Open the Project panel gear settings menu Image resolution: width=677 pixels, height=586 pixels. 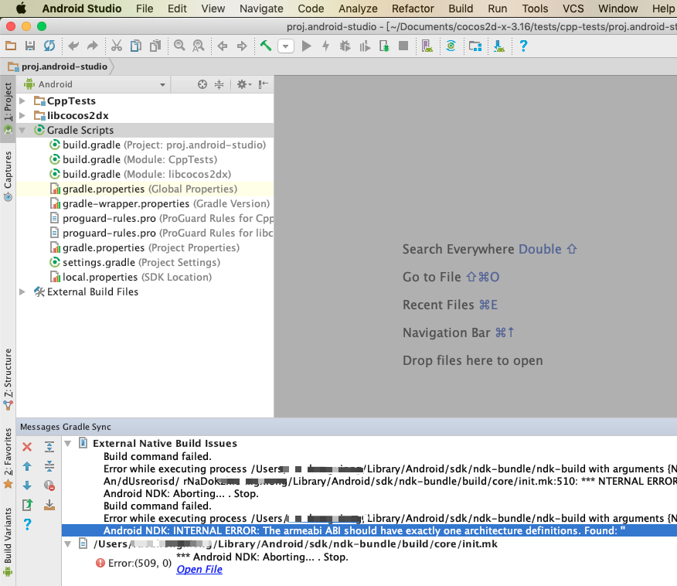click(244, 84)
